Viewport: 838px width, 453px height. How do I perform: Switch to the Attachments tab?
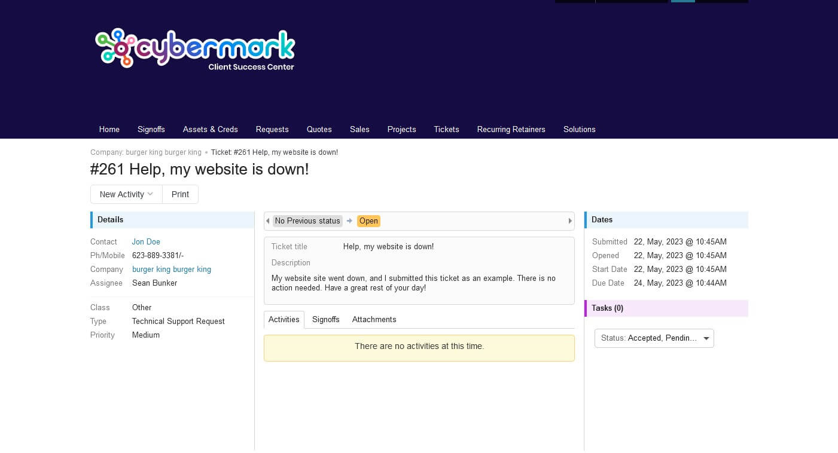[374, 320]
